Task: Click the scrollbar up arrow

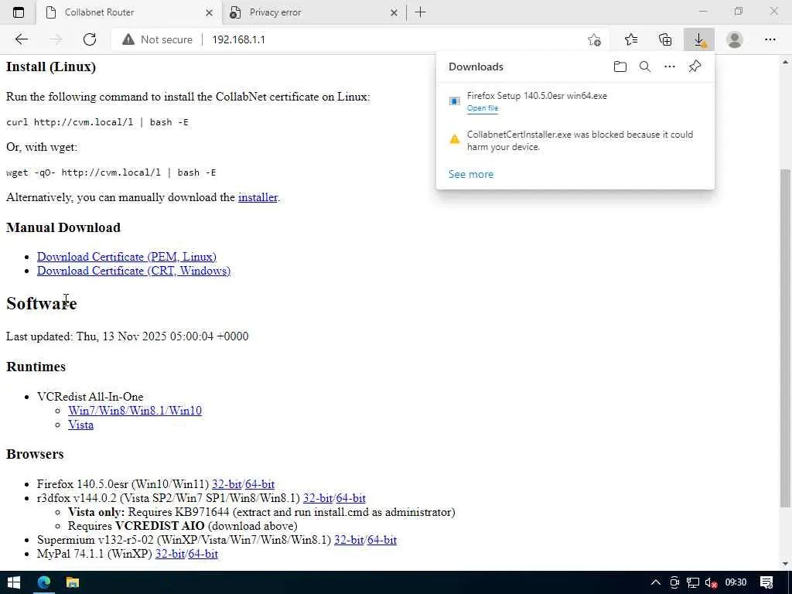Action: point(785,62)
